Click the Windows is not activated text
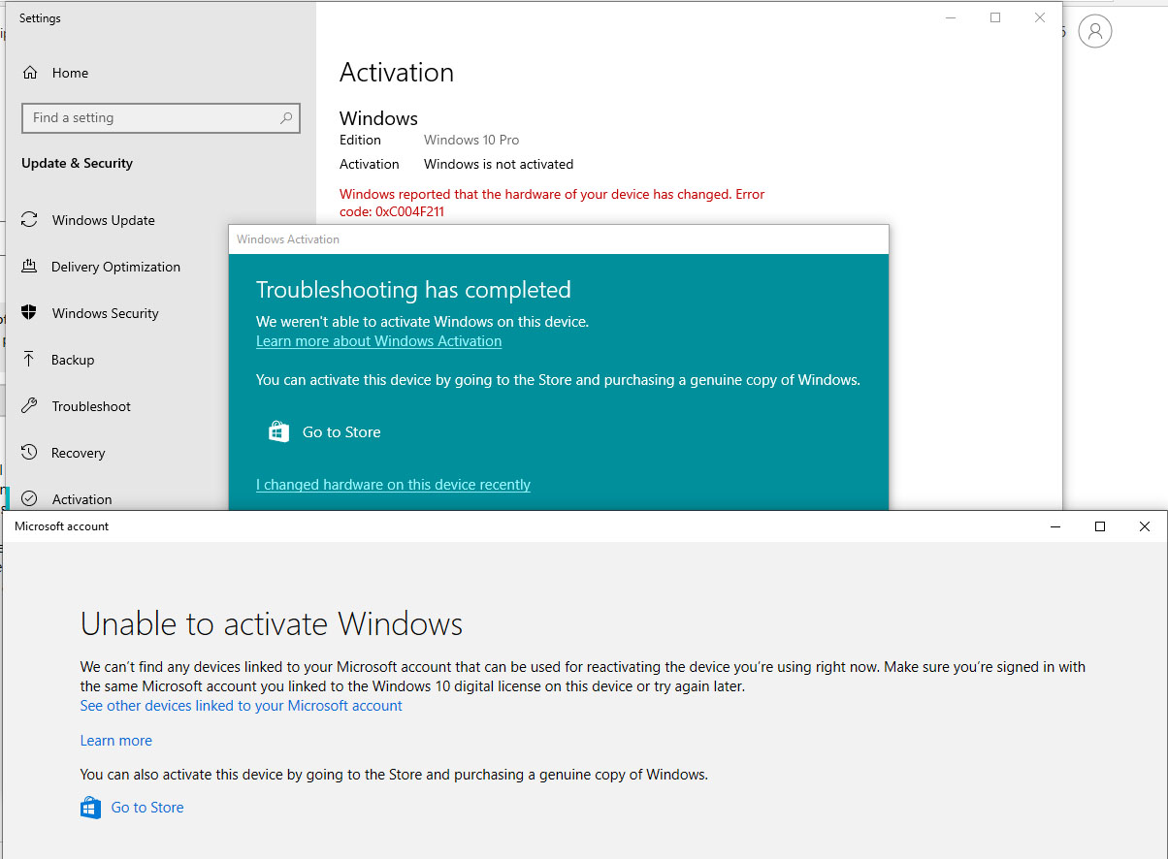This screenshot has height=859, width=1168. (499, 164)
